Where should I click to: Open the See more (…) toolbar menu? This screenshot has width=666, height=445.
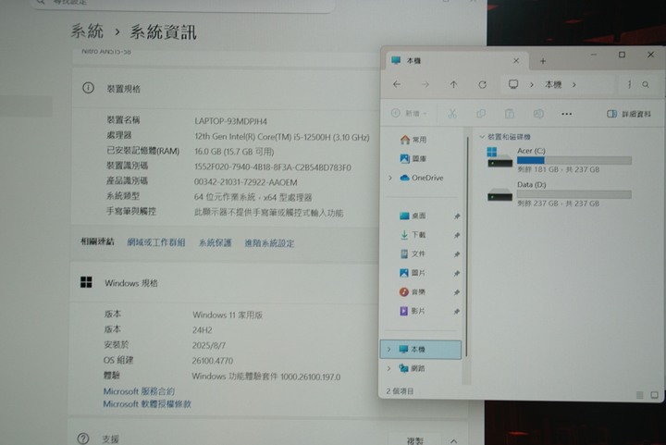click(567, 114)
